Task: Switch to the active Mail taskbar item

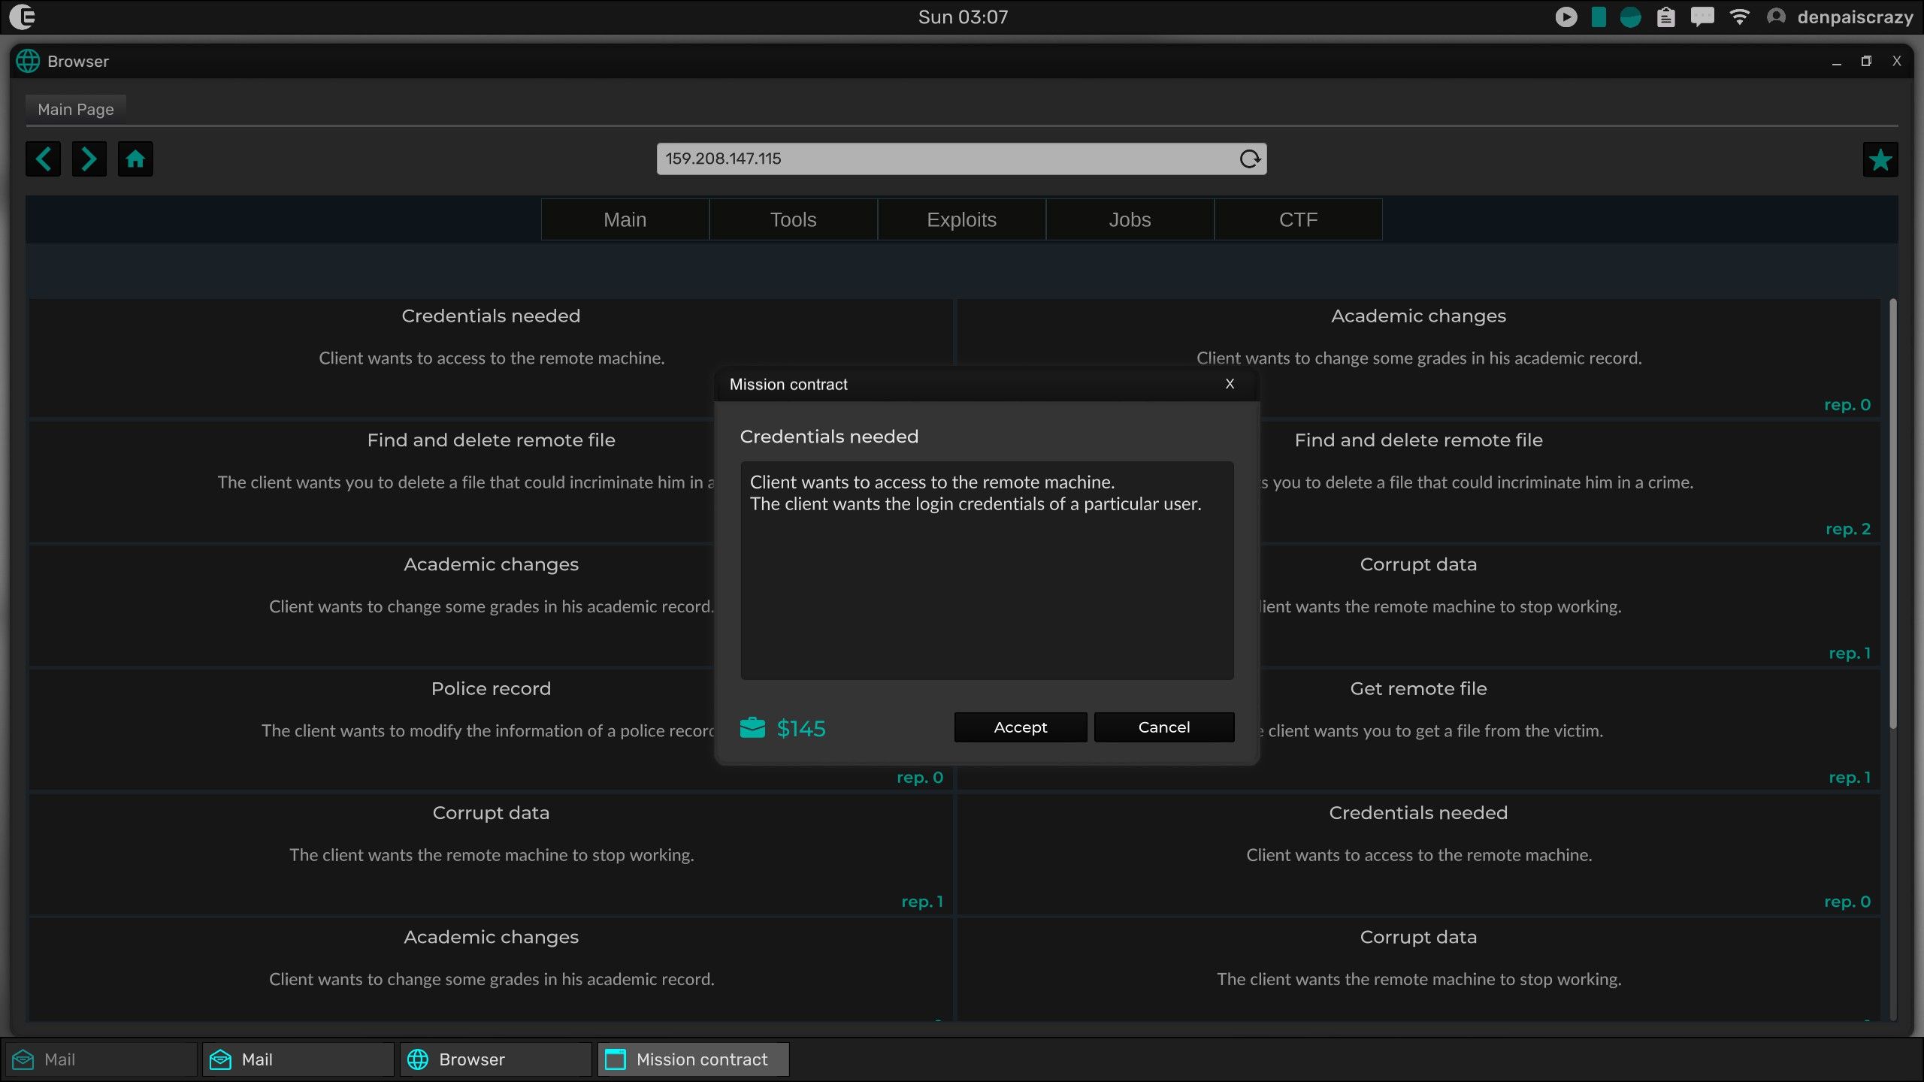Action: tap(298, 1059)
